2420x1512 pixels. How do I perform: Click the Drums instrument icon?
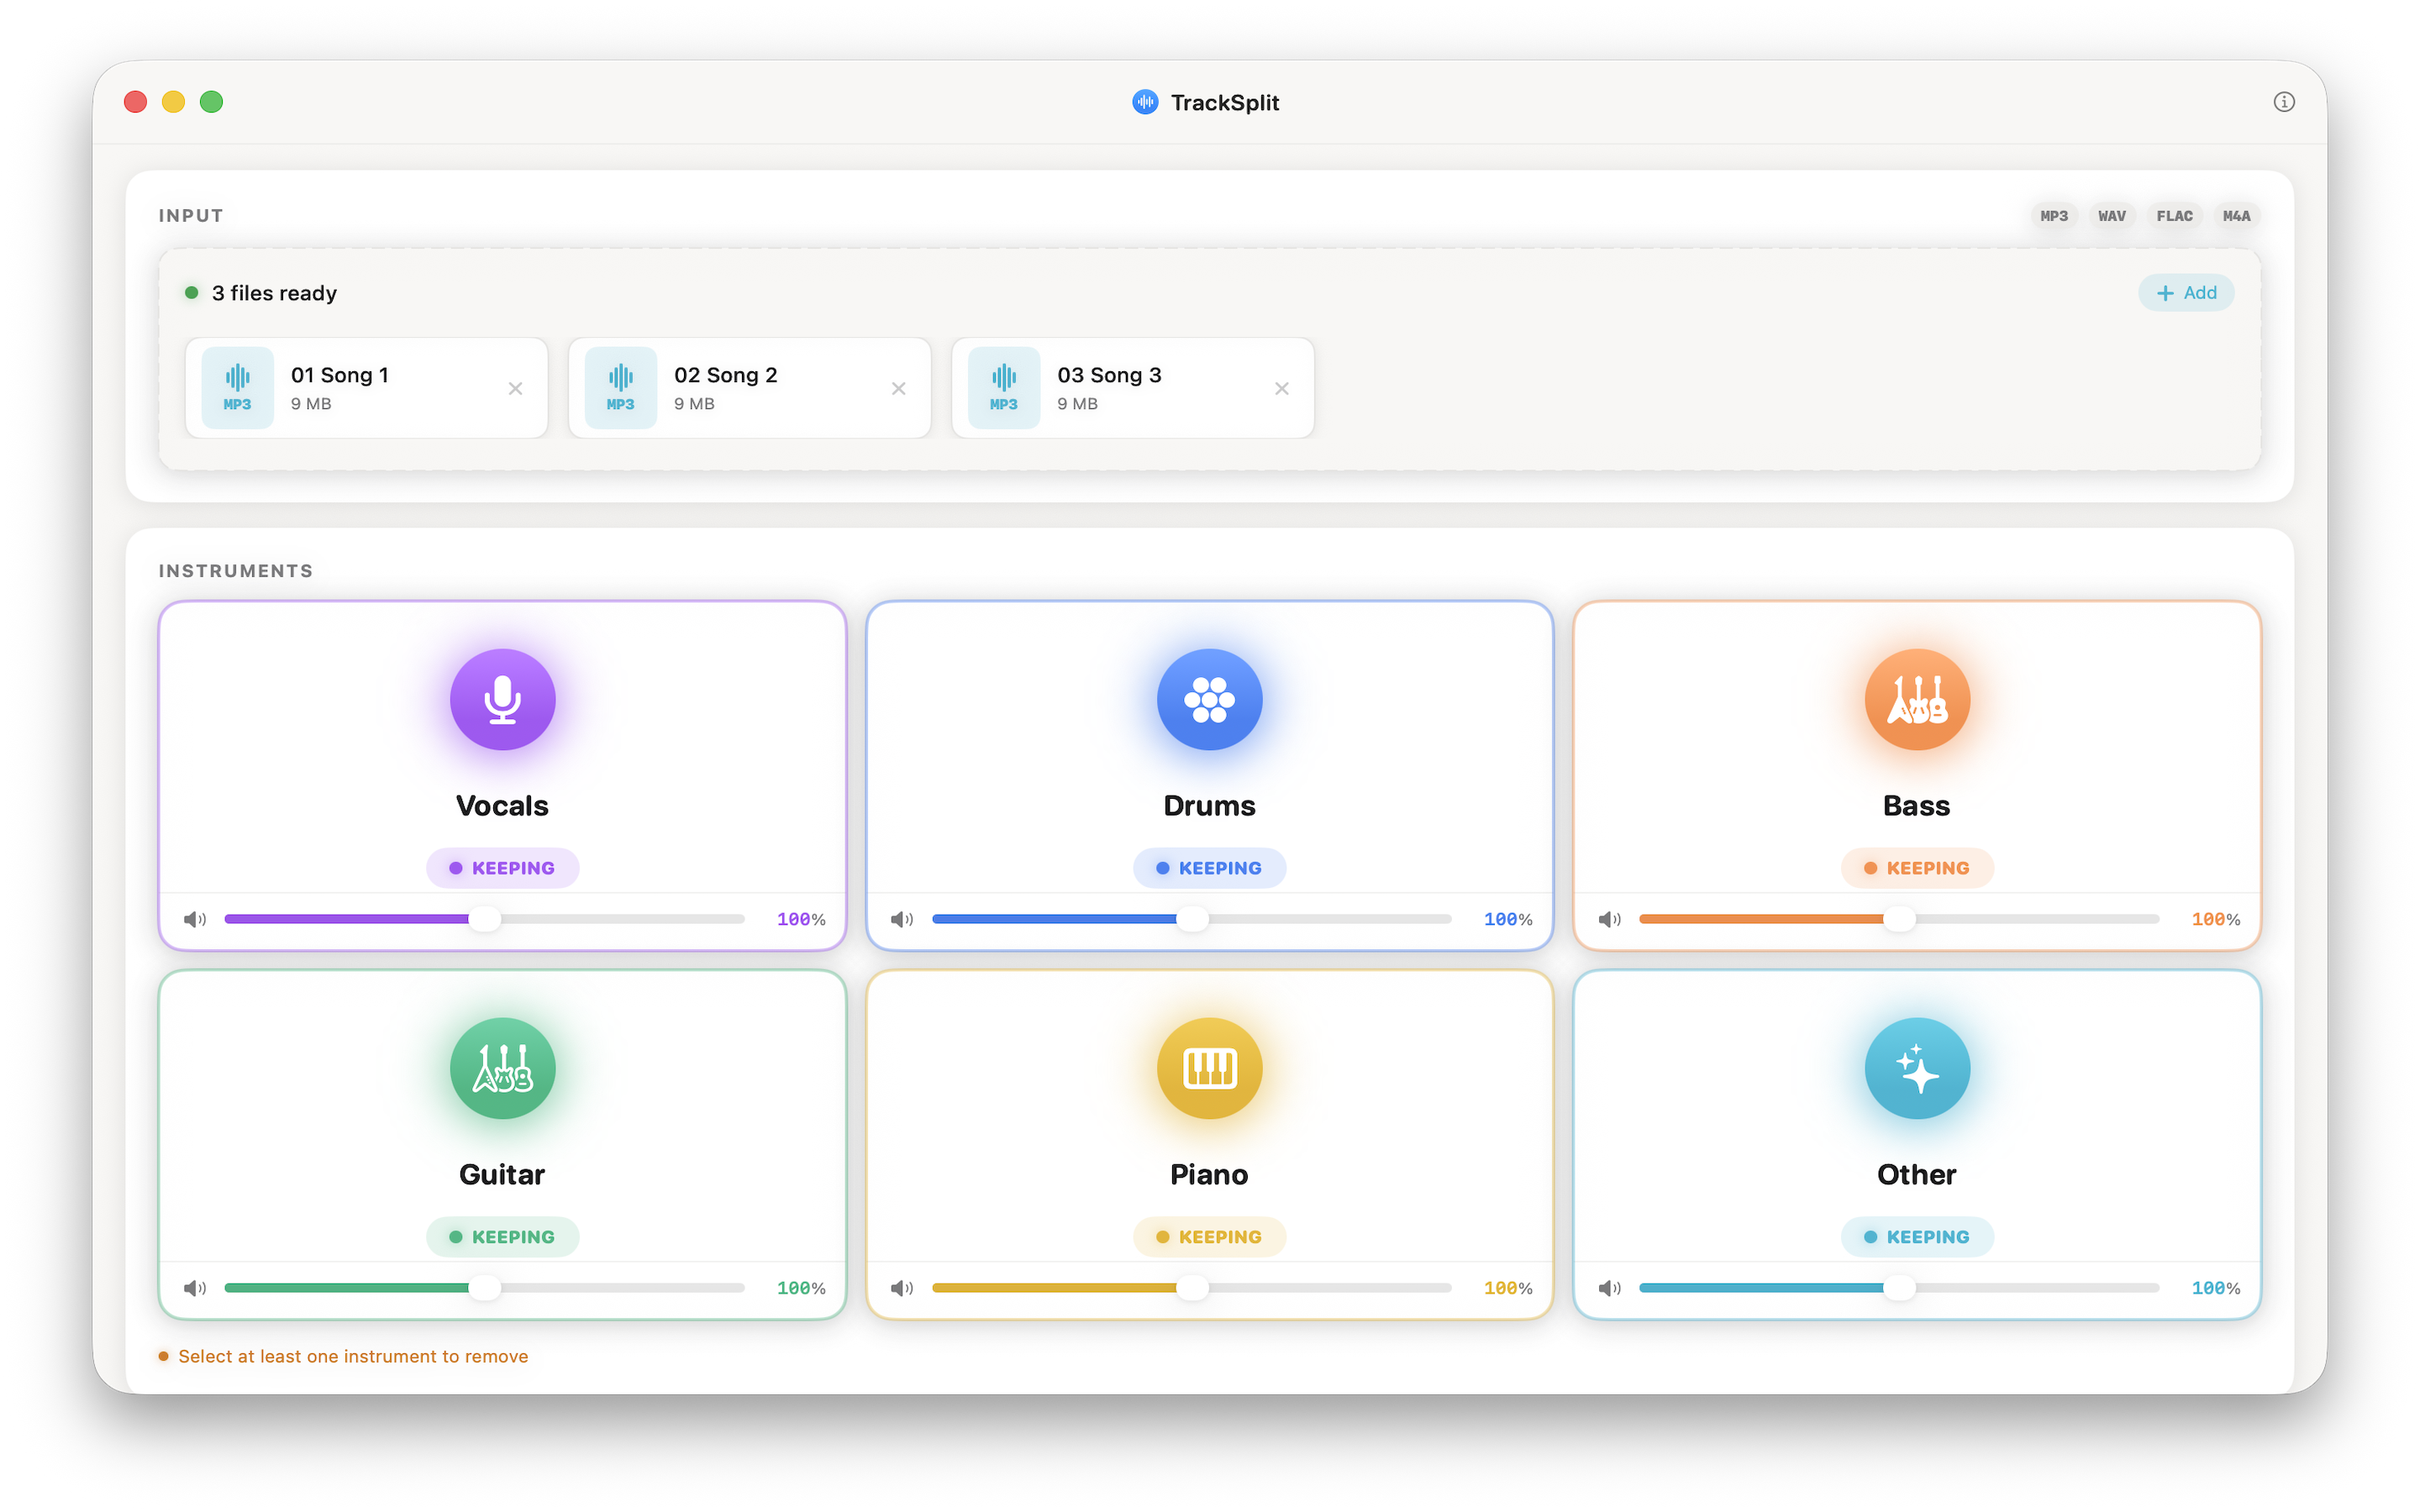(1209, 699)
